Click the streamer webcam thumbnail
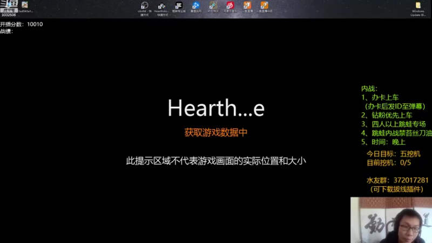This screenshot has height=243, width=432. 391,220
